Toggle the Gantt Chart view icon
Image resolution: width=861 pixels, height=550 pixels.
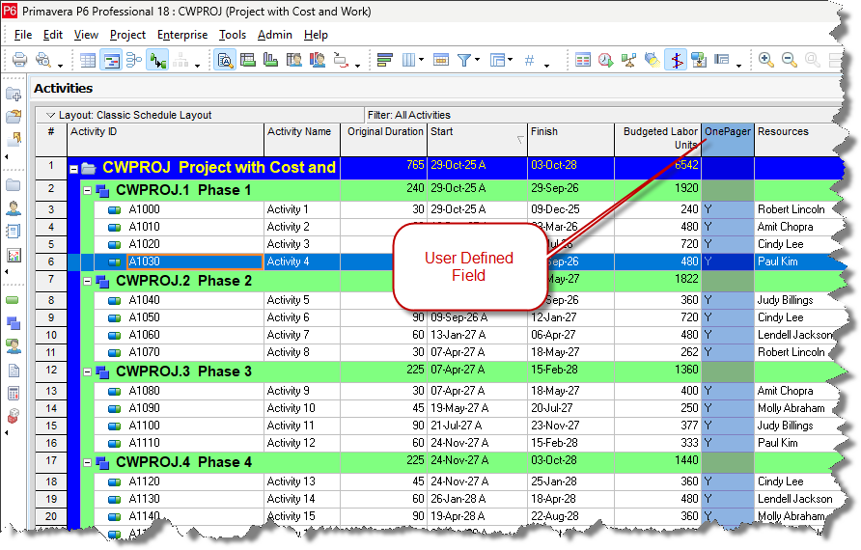(111, 59)
